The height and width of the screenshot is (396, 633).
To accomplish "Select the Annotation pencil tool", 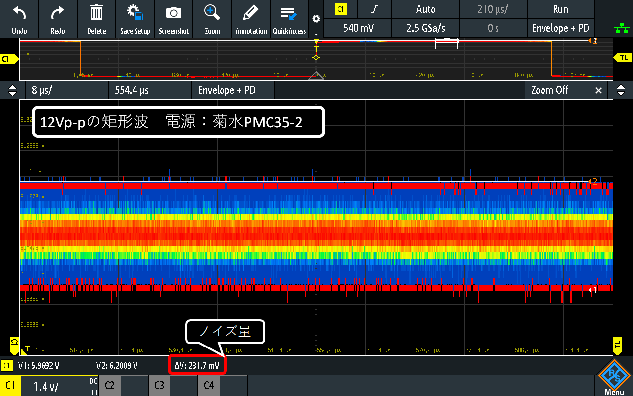I will (251, 19).
